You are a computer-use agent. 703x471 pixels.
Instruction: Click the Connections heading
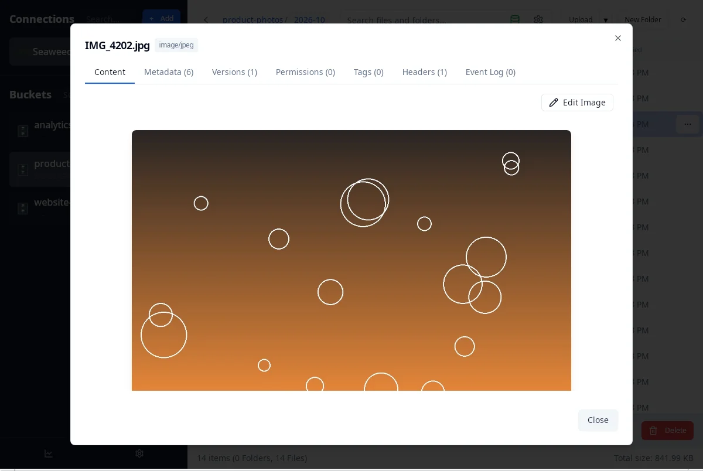pos(42,19)
